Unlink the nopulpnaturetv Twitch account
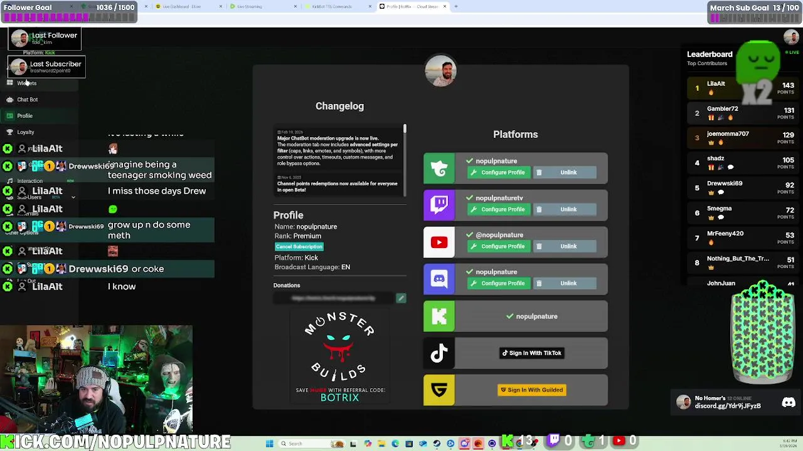 click(564, 209)
